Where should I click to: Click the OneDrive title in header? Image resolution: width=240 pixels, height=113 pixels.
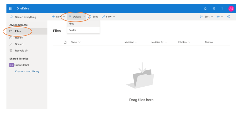(x=23, y=8)
